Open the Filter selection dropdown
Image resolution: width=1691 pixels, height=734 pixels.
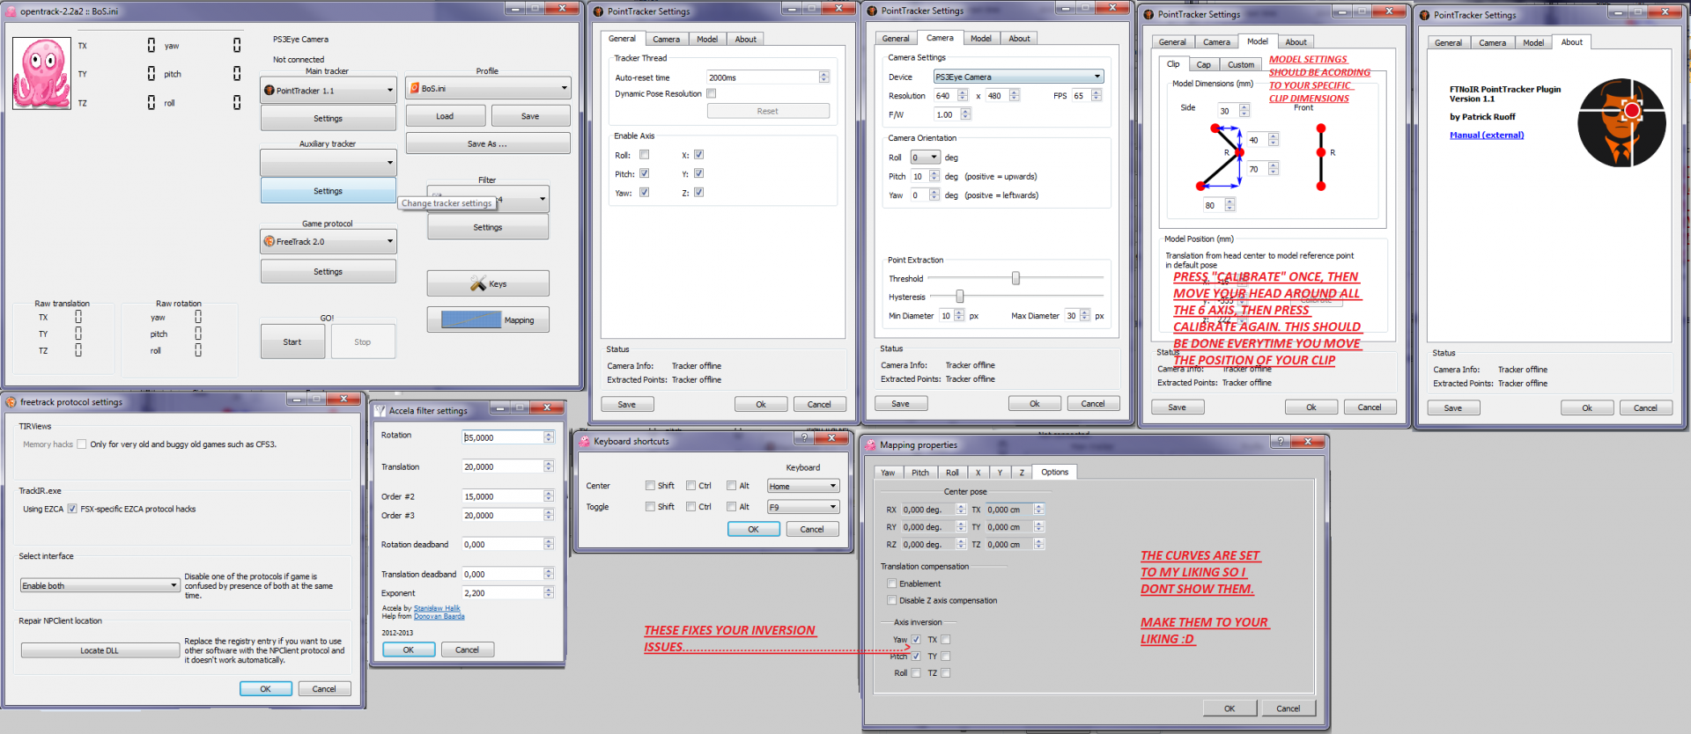coord(488,199)
